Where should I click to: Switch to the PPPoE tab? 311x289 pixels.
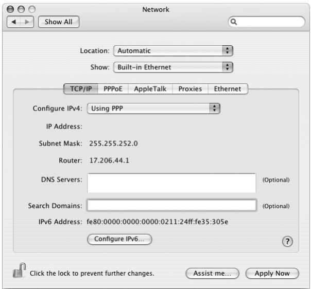[x=113, y=89]
